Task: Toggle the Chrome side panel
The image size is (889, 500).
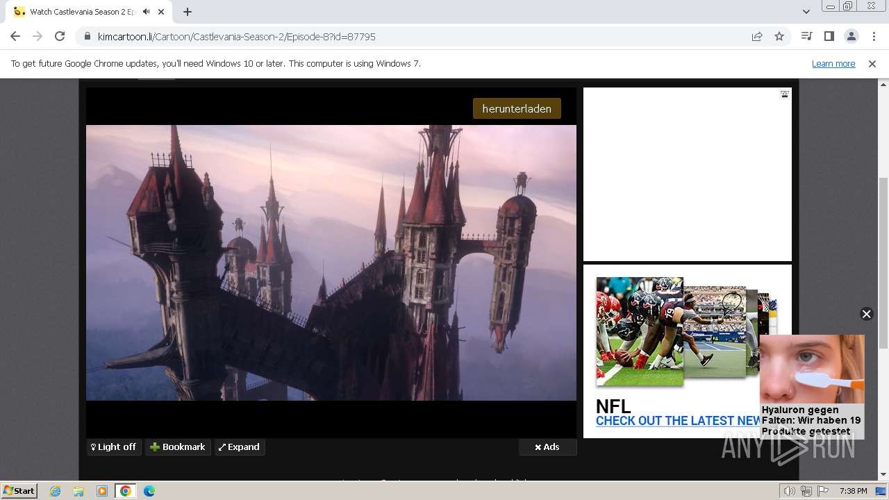Action: 829,36
